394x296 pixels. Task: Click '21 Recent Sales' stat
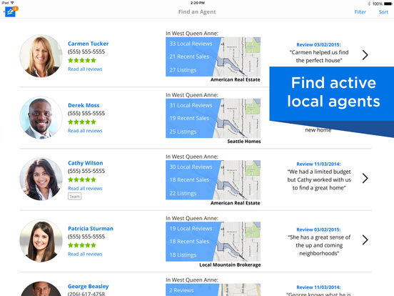tap(189, 56)
